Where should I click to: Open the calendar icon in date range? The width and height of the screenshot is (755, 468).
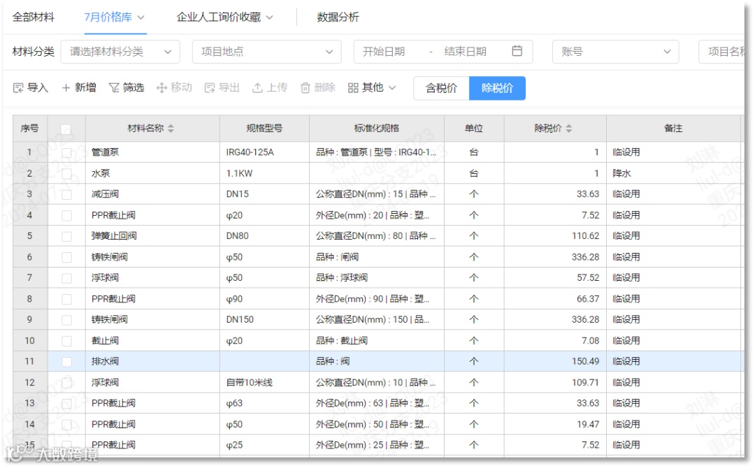[x=517, y=51]
